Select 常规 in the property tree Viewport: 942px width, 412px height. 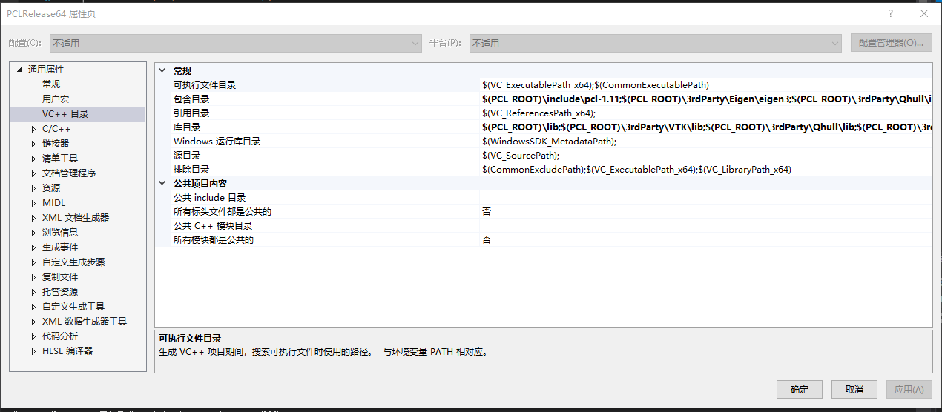pyautogui.click(x=51, y=84)
